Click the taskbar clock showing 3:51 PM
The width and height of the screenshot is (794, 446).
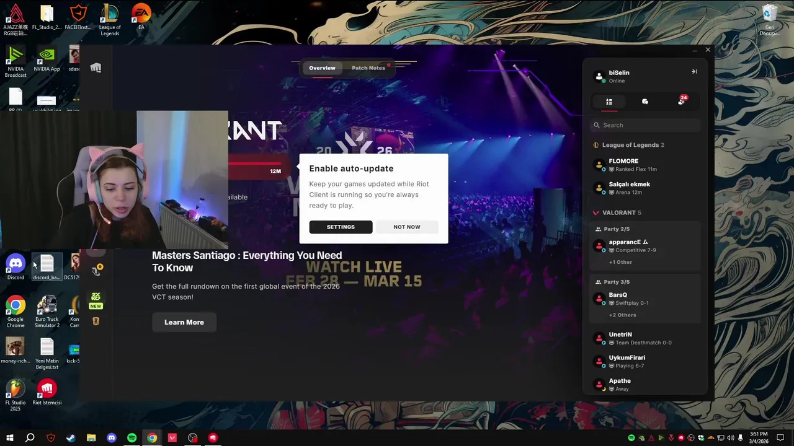(759, 438)
